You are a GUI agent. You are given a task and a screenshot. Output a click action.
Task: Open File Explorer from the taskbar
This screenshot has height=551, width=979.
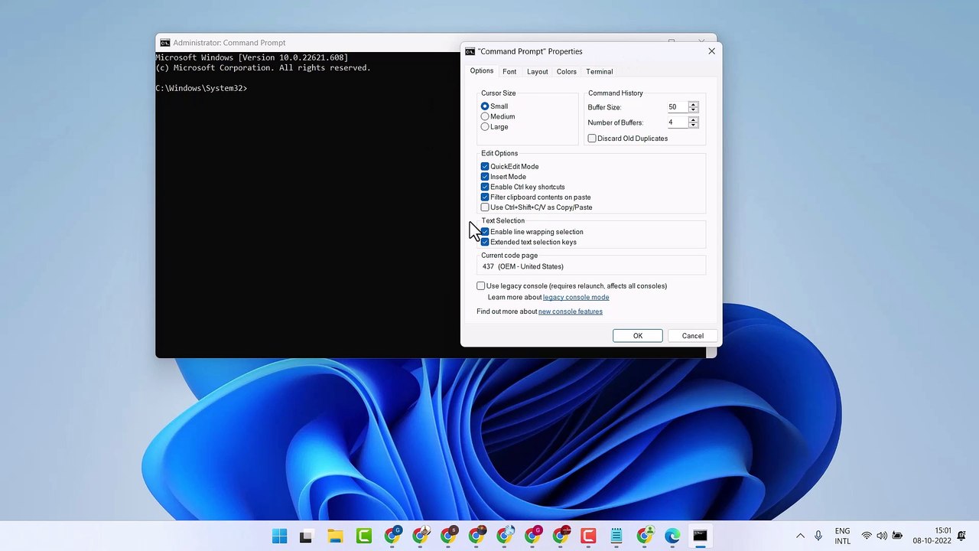pos(335,536)
